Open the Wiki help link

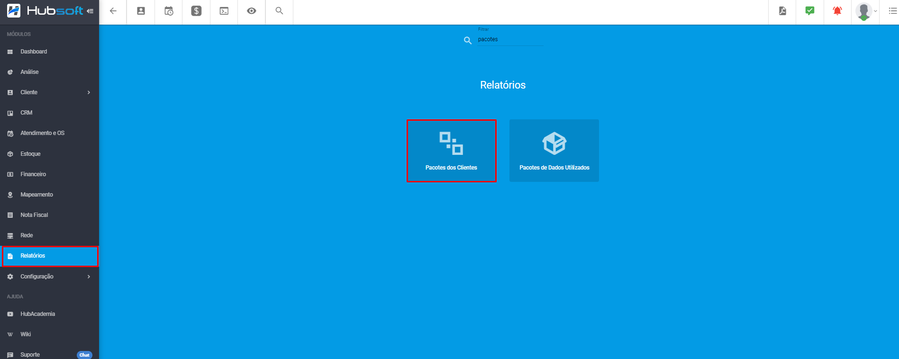coord(49,334)
